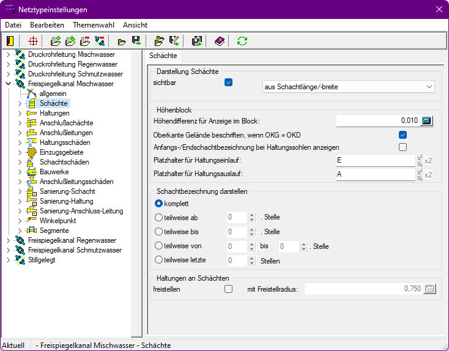Click the green refresh arrows icon
Viewport: 449px width, 351px height.
click(x=242, y=41)
